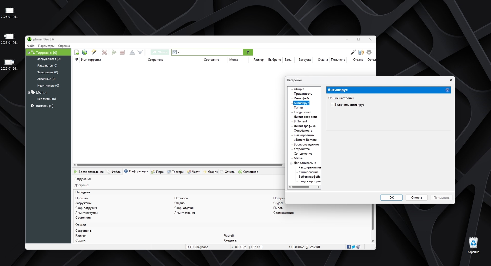Select Раздаются (0) in sidebar
The width and height of the screenshot is (491, 266).
pos(47,66)
